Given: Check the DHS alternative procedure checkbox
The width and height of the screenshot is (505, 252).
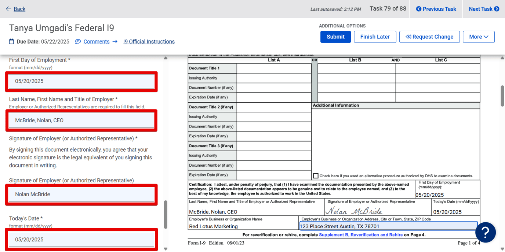Looking at the screenshot, I should click(316, 175).
